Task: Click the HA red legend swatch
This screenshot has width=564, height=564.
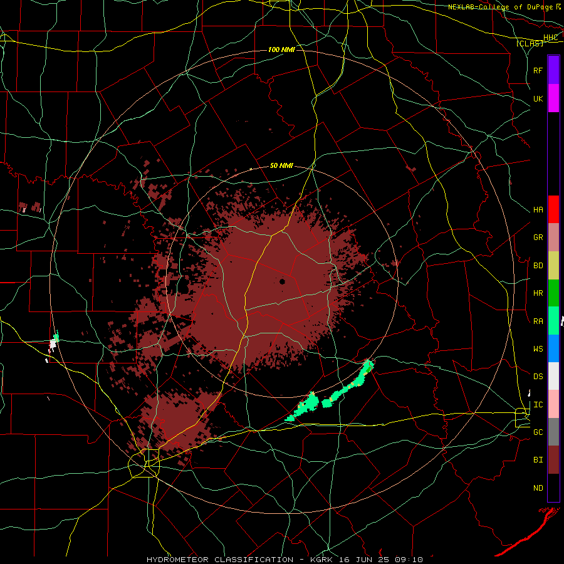Action: (x=553, y=209)
